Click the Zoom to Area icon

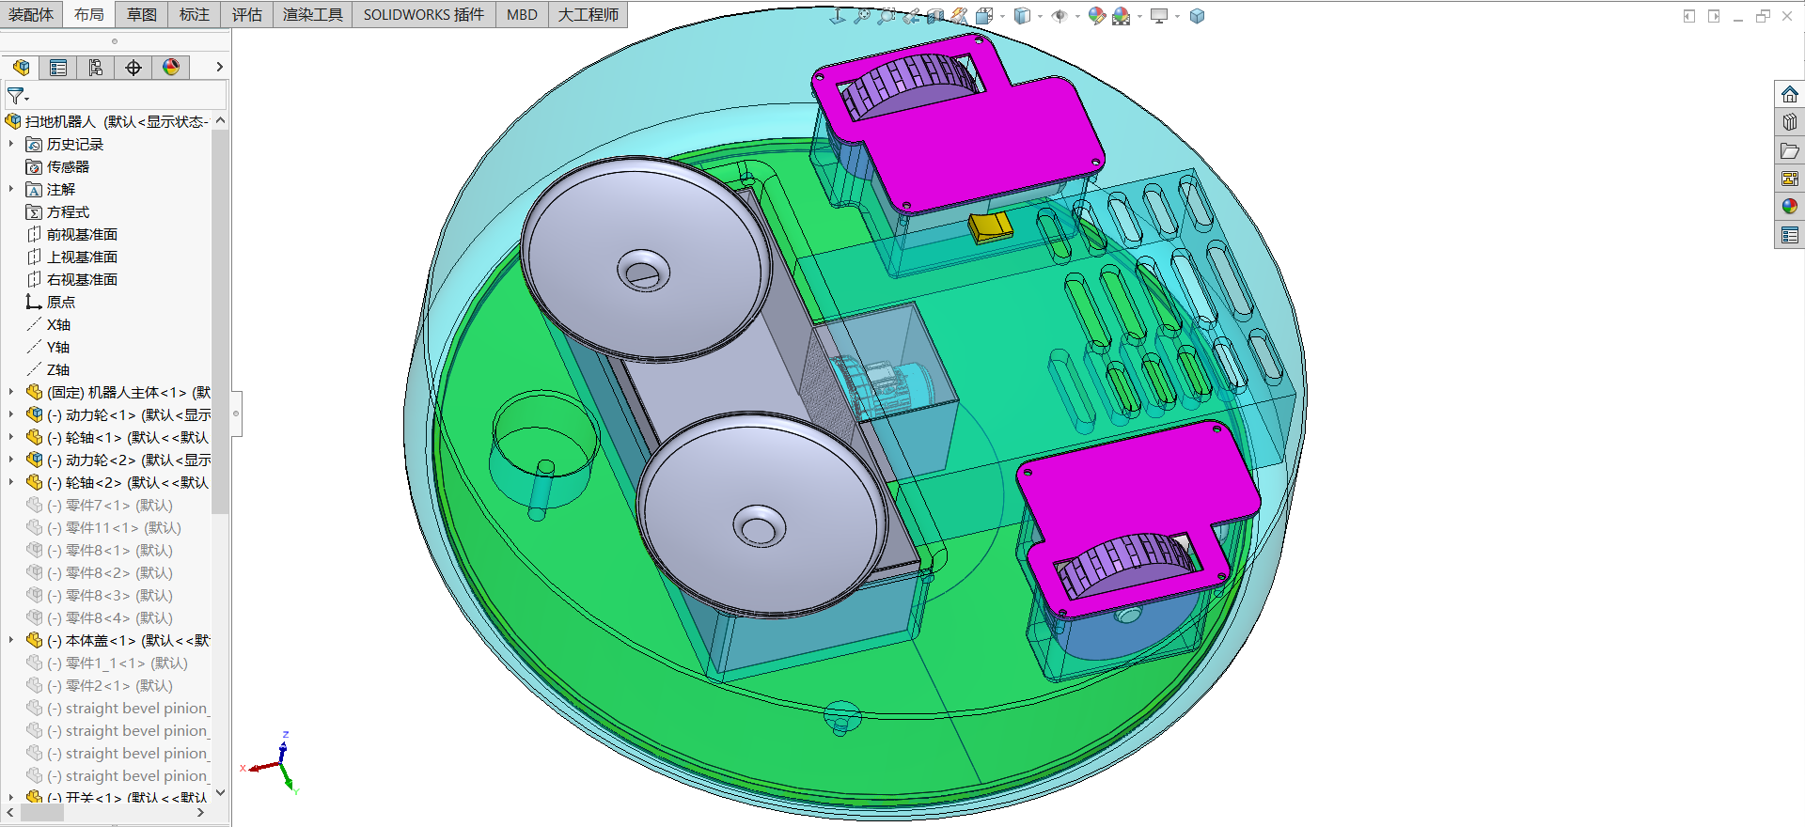887,16
